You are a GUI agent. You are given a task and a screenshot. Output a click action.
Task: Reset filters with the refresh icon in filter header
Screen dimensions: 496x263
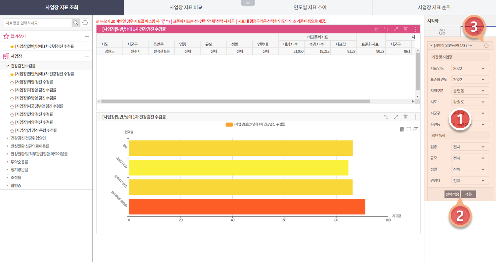[x=486, y=46]
